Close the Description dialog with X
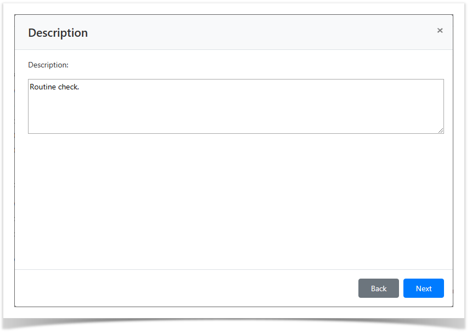 coord(440,31)
